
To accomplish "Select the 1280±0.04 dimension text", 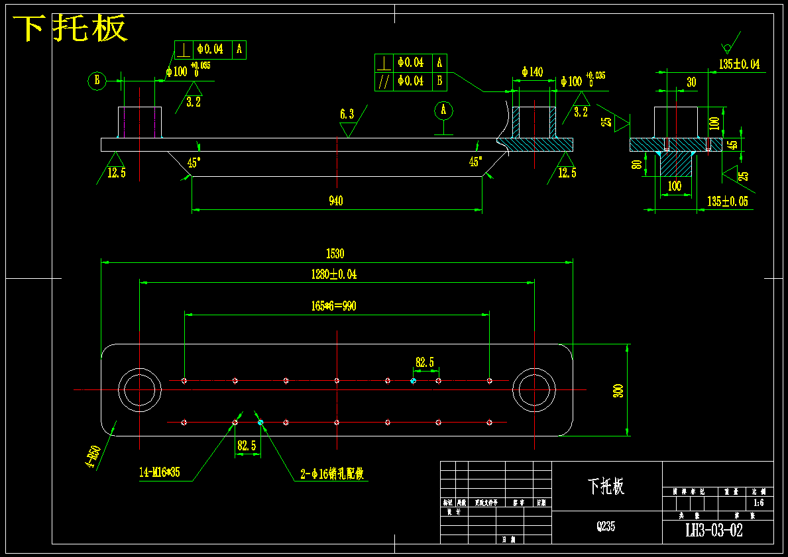I will pyautogui.click(x=334, y=274).
